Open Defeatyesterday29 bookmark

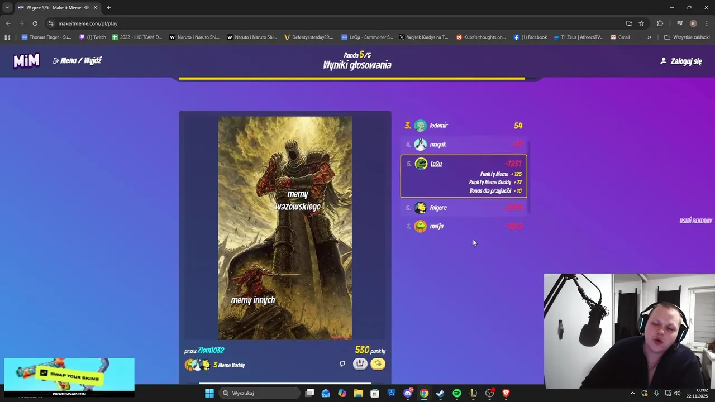[x=308, y=37]
